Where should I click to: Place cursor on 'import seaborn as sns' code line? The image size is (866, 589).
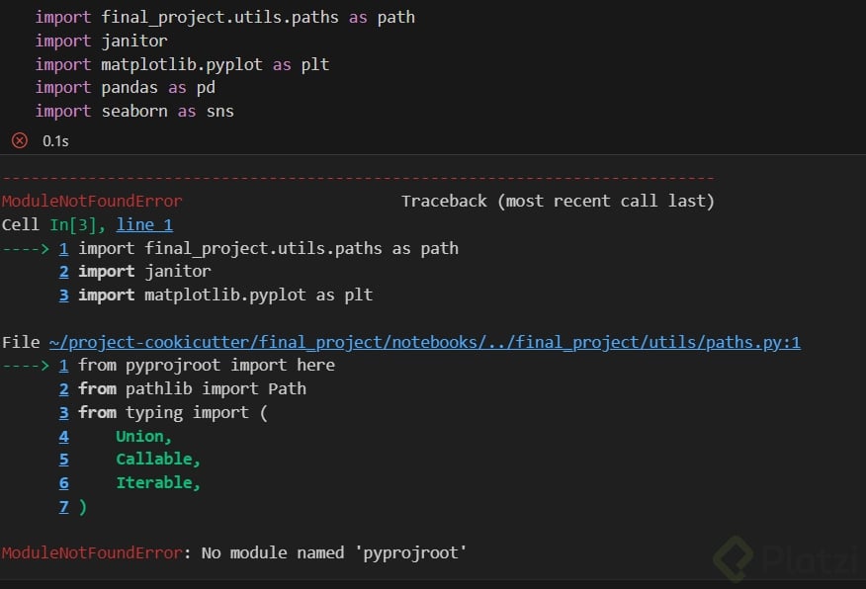point(134,111)
